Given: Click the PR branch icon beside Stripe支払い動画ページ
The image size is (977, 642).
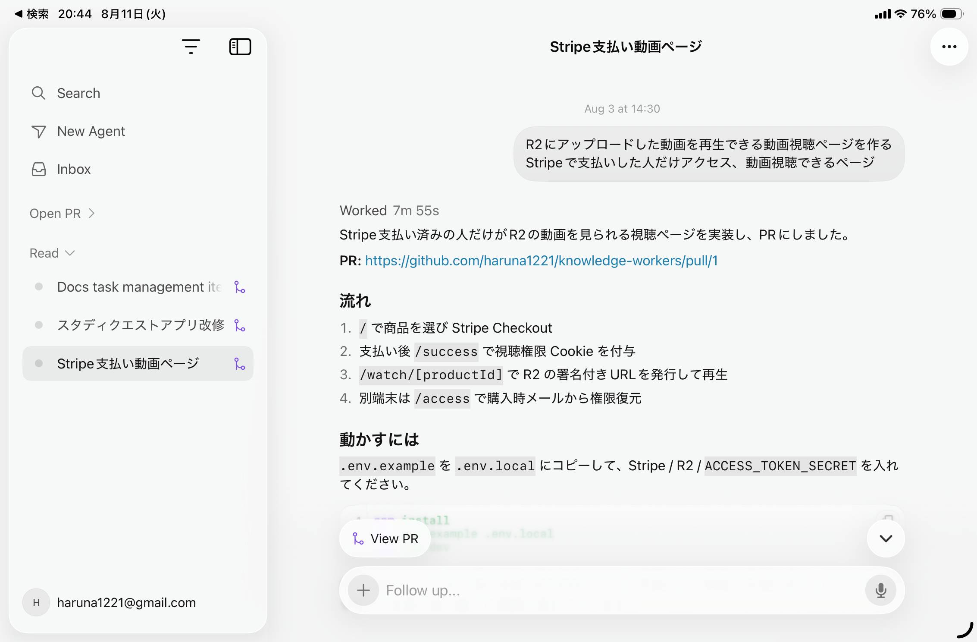Looking at the screenshot, I should (x=239, y=364).
